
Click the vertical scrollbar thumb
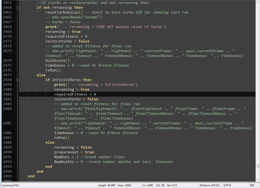coord(257,166)
